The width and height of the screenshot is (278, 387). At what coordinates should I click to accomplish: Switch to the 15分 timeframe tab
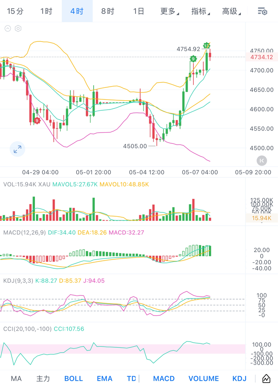tap(15, 11)
